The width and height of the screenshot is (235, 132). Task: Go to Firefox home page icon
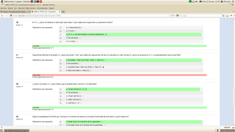click(x=227, y=15)
